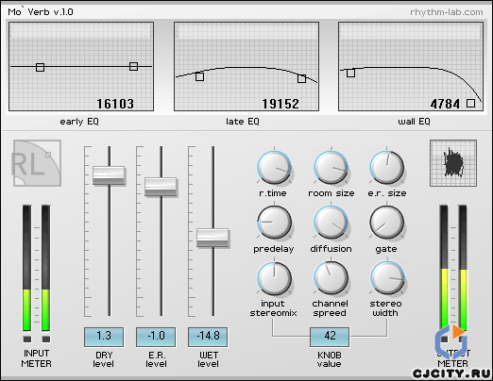
Task: Click the e.r. size knob
Action: tap(386, 168)
